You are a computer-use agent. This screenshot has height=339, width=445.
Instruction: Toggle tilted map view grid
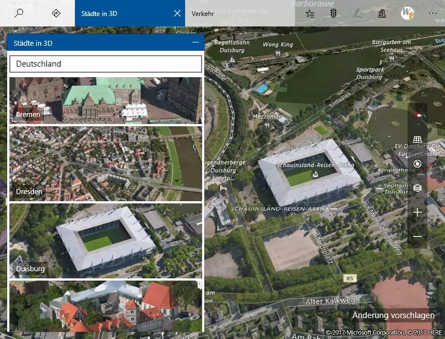[417, 139]
